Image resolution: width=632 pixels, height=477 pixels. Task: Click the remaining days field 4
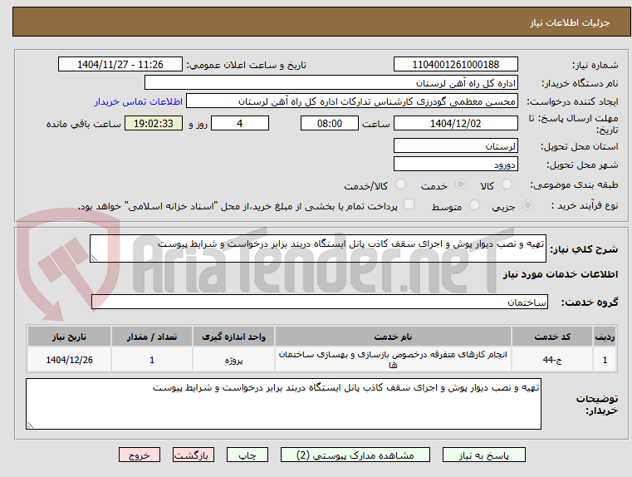pyautogui.click(x=240, y=123)
